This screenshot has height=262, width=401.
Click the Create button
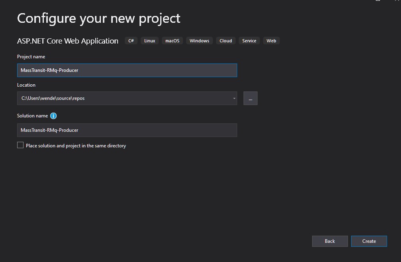(369, 241)
